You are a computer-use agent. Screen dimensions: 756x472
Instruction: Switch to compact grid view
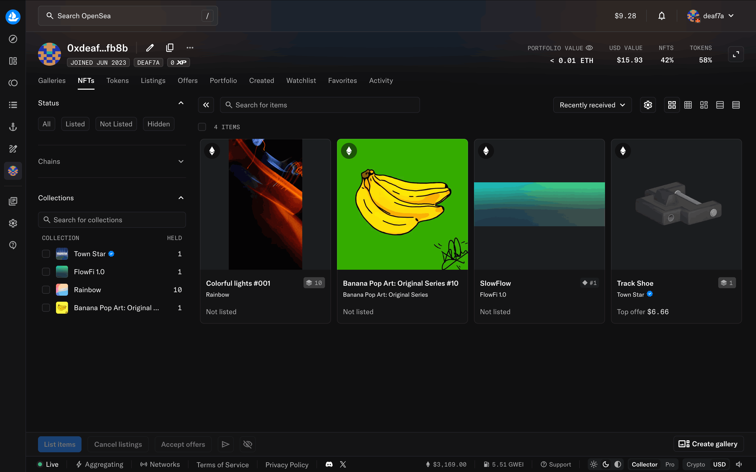point(687,105)
